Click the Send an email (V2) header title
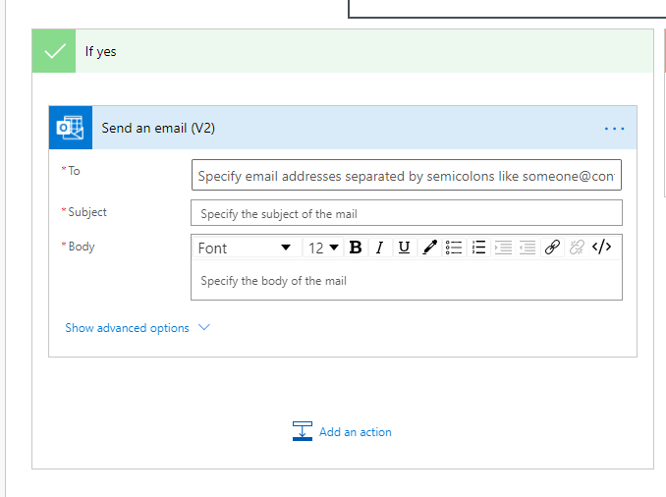This screenshot has height=497, width=666. pyautogui.click(x=158, y=128)
